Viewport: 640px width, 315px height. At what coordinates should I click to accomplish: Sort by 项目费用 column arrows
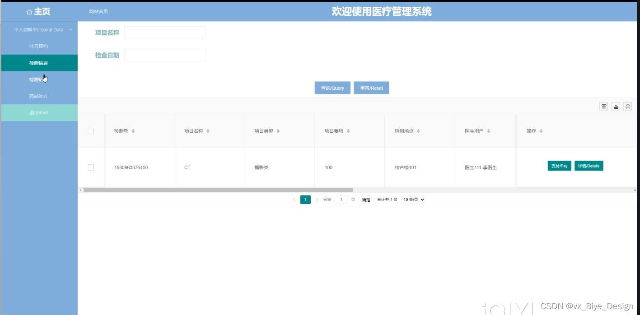pos(348,131)
